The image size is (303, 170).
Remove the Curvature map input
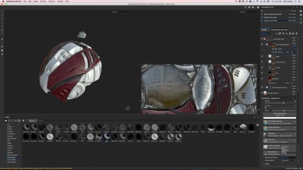(x=294, y=140)
